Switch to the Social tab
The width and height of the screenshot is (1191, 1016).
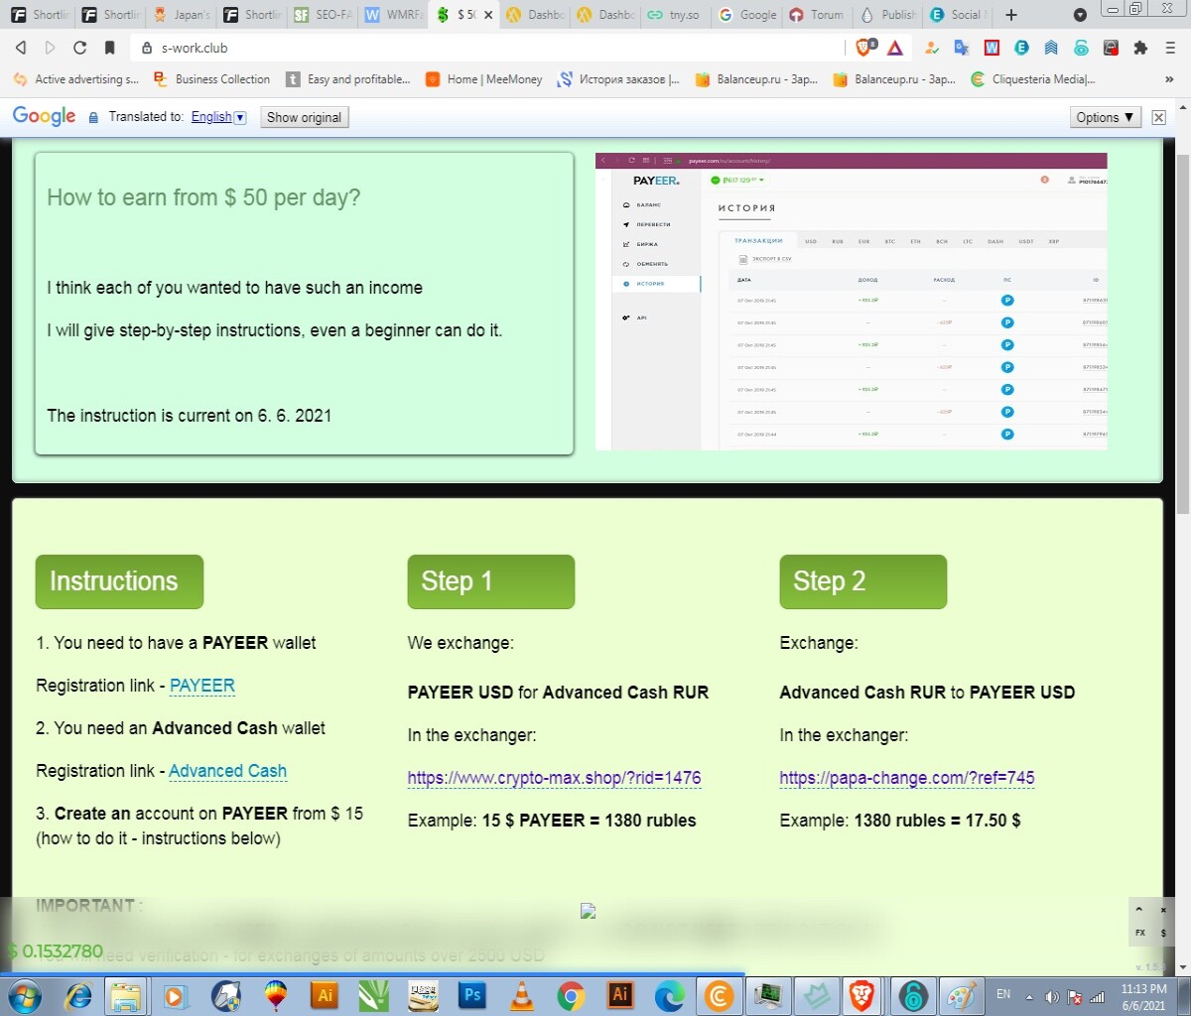pyautogui.click(x=959, y=15)
